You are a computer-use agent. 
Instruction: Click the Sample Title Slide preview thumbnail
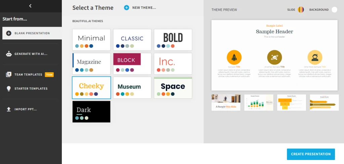click(226, 102)
